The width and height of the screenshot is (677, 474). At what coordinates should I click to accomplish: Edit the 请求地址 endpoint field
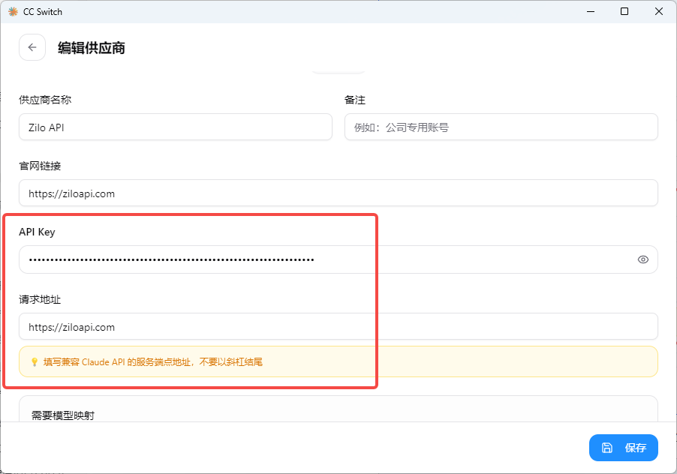click(338, 326)
